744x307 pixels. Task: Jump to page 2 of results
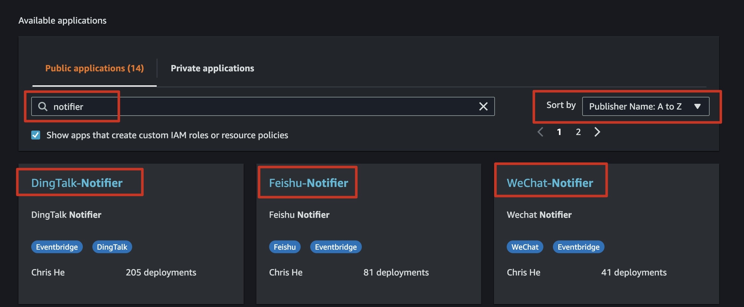coord(578,132)
